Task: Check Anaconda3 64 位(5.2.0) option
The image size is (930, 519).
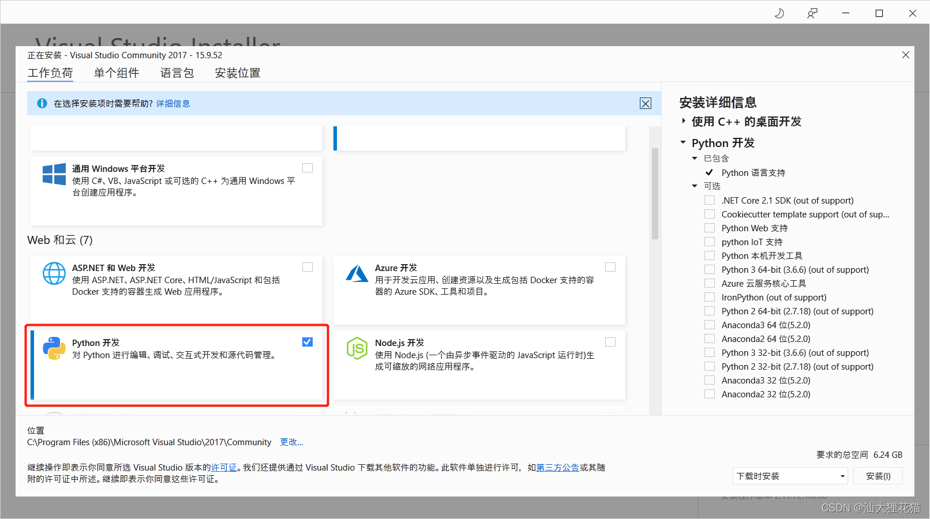Action: (x=710, y=324)
